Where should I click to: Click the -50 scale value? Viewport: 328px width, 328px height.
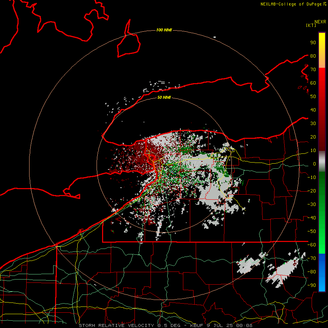click(312, 231)
